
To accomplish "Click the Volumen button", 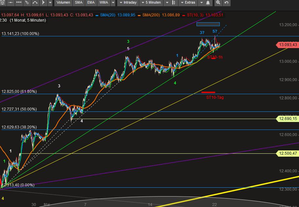I will click(63, 3).
